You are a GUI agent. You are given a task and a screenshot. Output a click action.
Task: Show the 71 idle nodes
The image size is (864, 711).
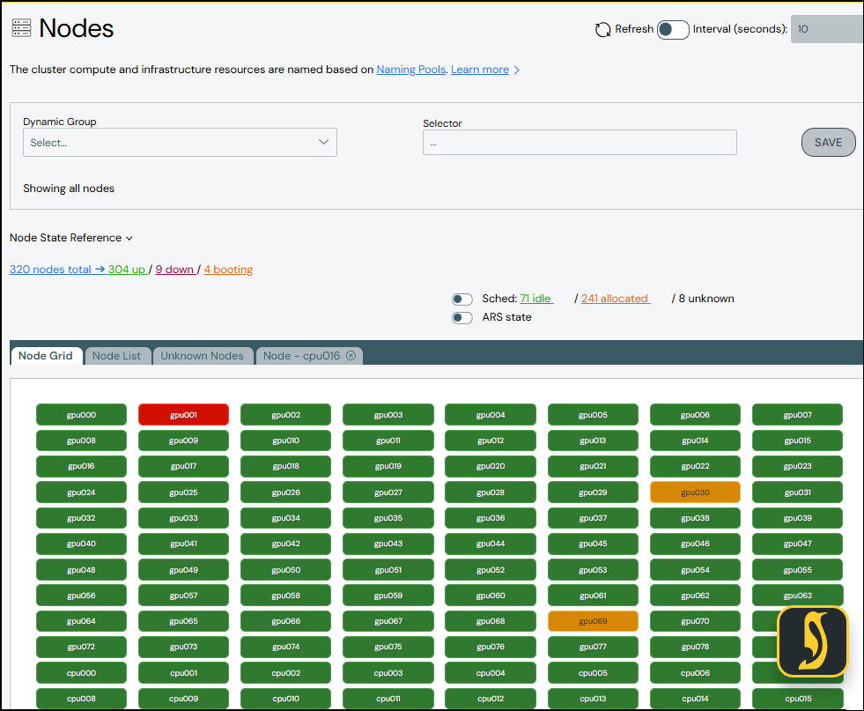pyautogui.click(x=535, y=298)
